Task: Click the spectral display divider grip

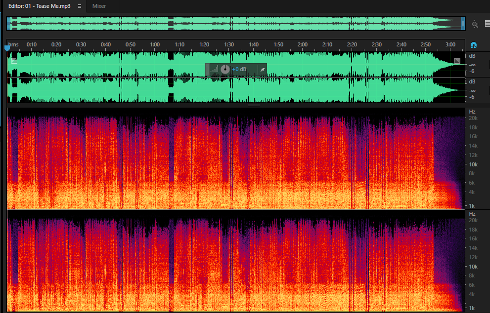Action: [254, 106]
